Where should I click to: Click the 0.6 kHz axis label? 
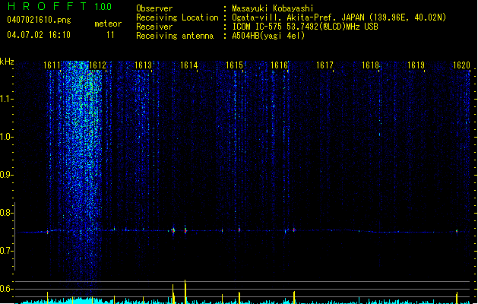pos(5,289)
